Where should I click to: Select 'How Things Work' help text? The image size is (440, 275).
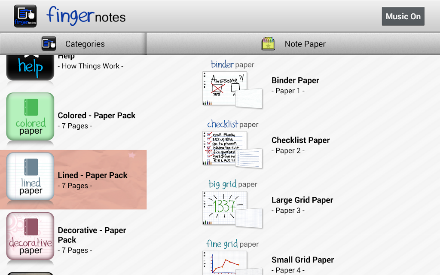[90, 66]
